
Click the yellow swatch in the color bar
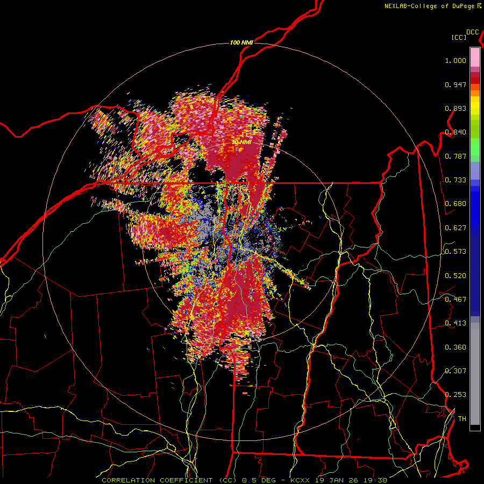(475, 105)
